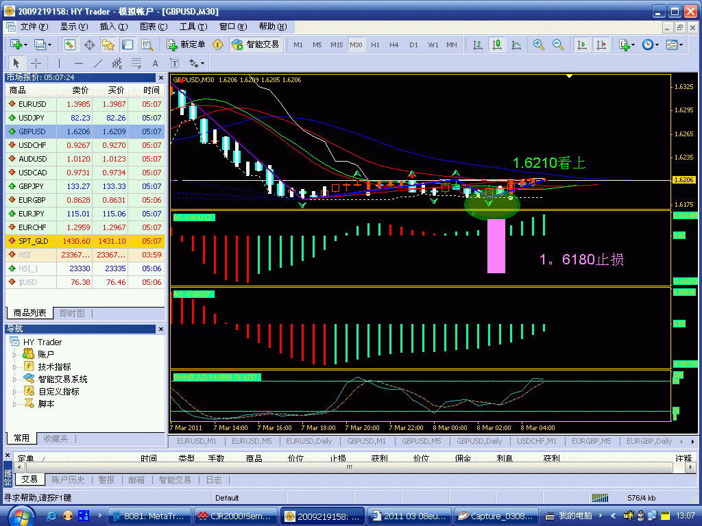Click the GBPJPY row in market watch

pos(32,186)
